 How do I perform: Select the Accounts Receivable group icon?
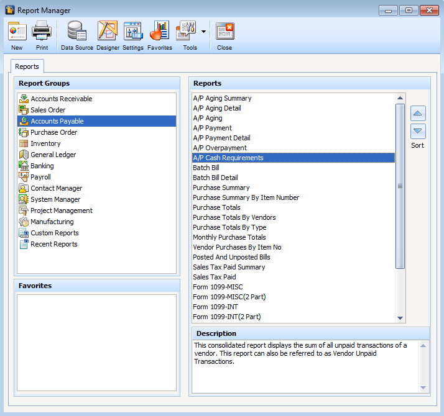[x=24, y=99]
